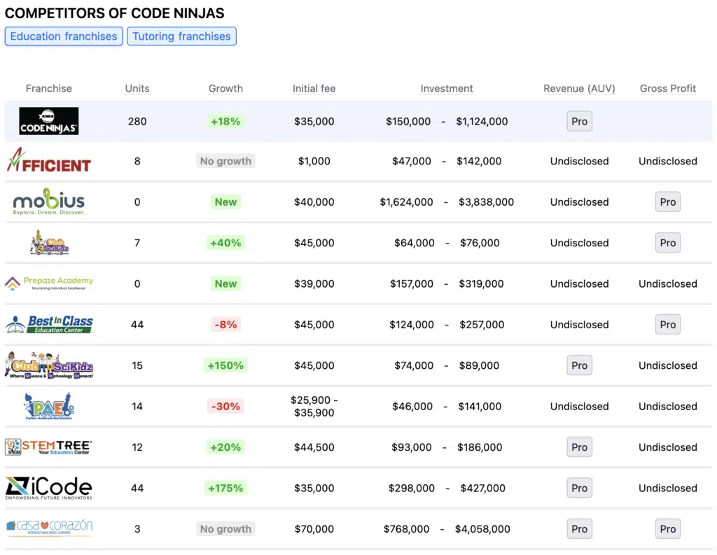Open the Mobius franchise logo
717x555 pixels.
(48, 202)
